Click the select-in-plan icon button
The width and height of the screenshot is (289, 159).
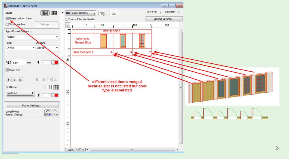103,13
